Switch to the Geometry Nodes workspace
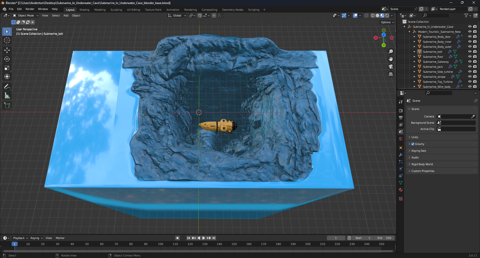This screenshot has width=480, height=258. point(232,10)
